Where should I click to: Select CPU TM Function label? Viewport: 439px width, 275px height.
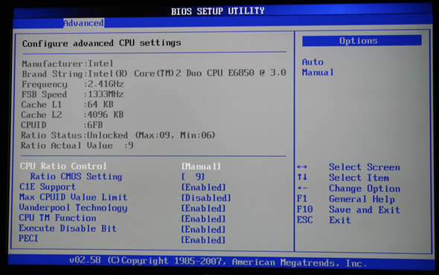pos(57,218)
